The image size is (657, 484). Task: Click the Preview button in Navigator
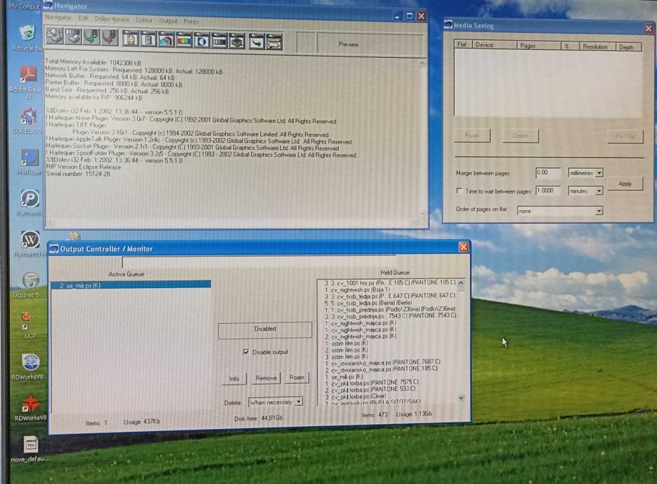point(349,44)
